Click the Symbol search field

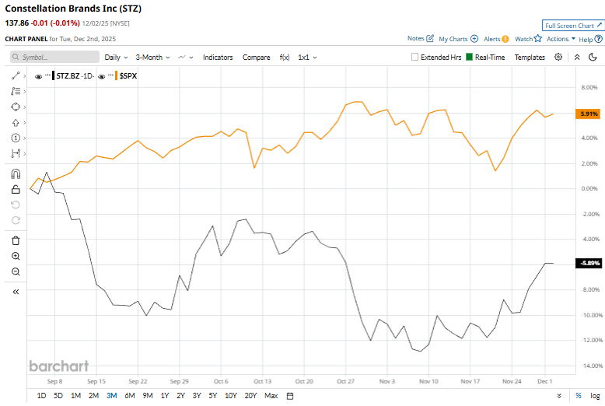coord(54,57)
